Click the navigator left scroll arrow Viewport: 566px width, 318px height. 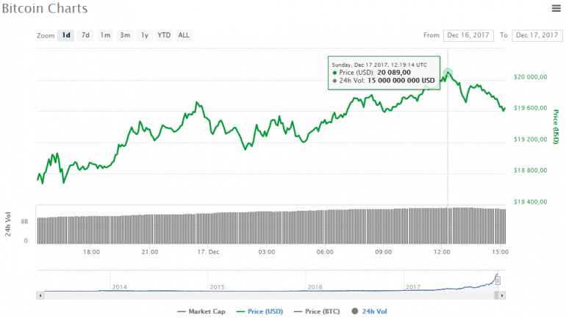click(40, 296)
